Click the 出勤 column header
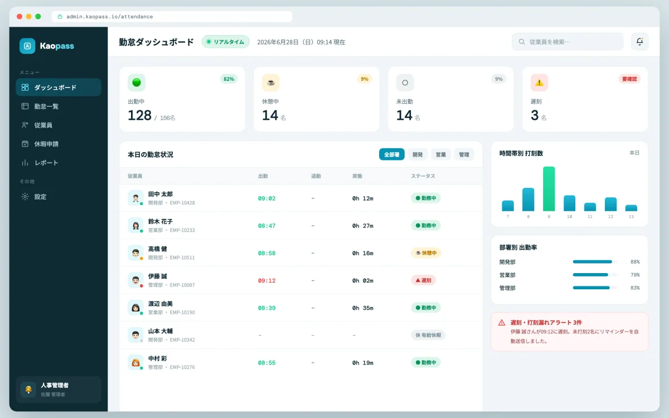 263,176
